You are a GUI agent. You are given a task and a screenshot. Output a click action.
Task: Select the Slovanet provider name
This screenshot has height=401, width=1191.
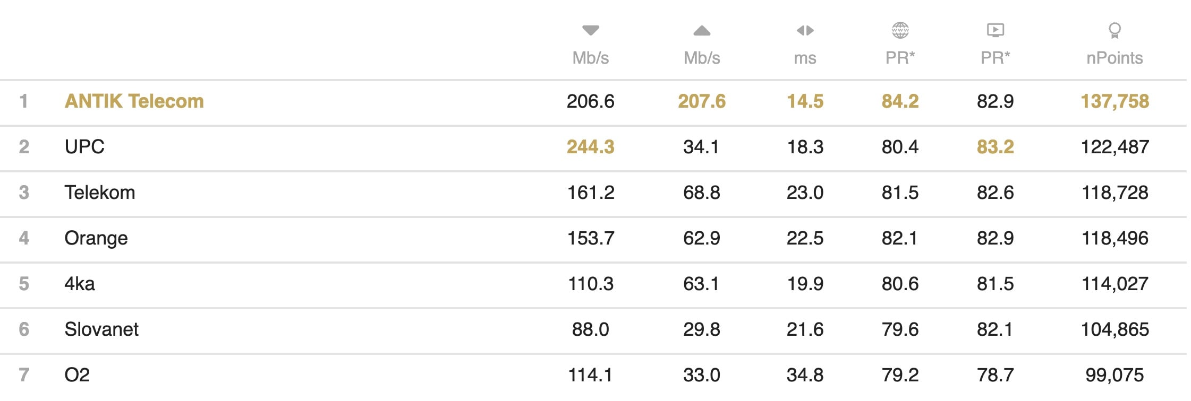point(101,329)
